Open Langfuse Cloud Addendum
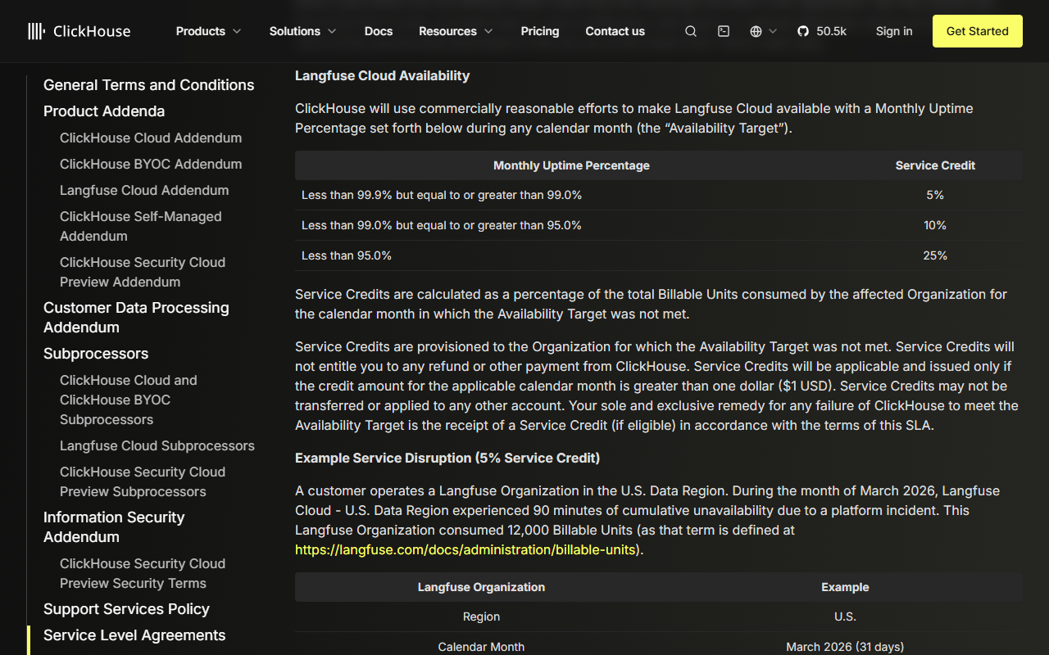 pyautogui.click(x=144, y=190)
